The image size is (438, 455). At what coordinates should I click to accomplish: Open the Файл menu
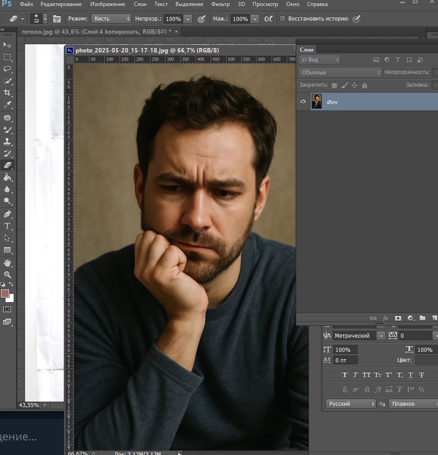[x=26, y=4]
